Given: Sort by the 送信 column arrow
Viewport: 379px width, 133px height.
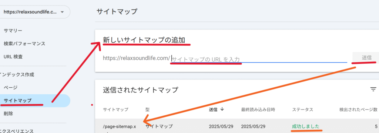Looking at the screenshot, I should coord(222,109).
